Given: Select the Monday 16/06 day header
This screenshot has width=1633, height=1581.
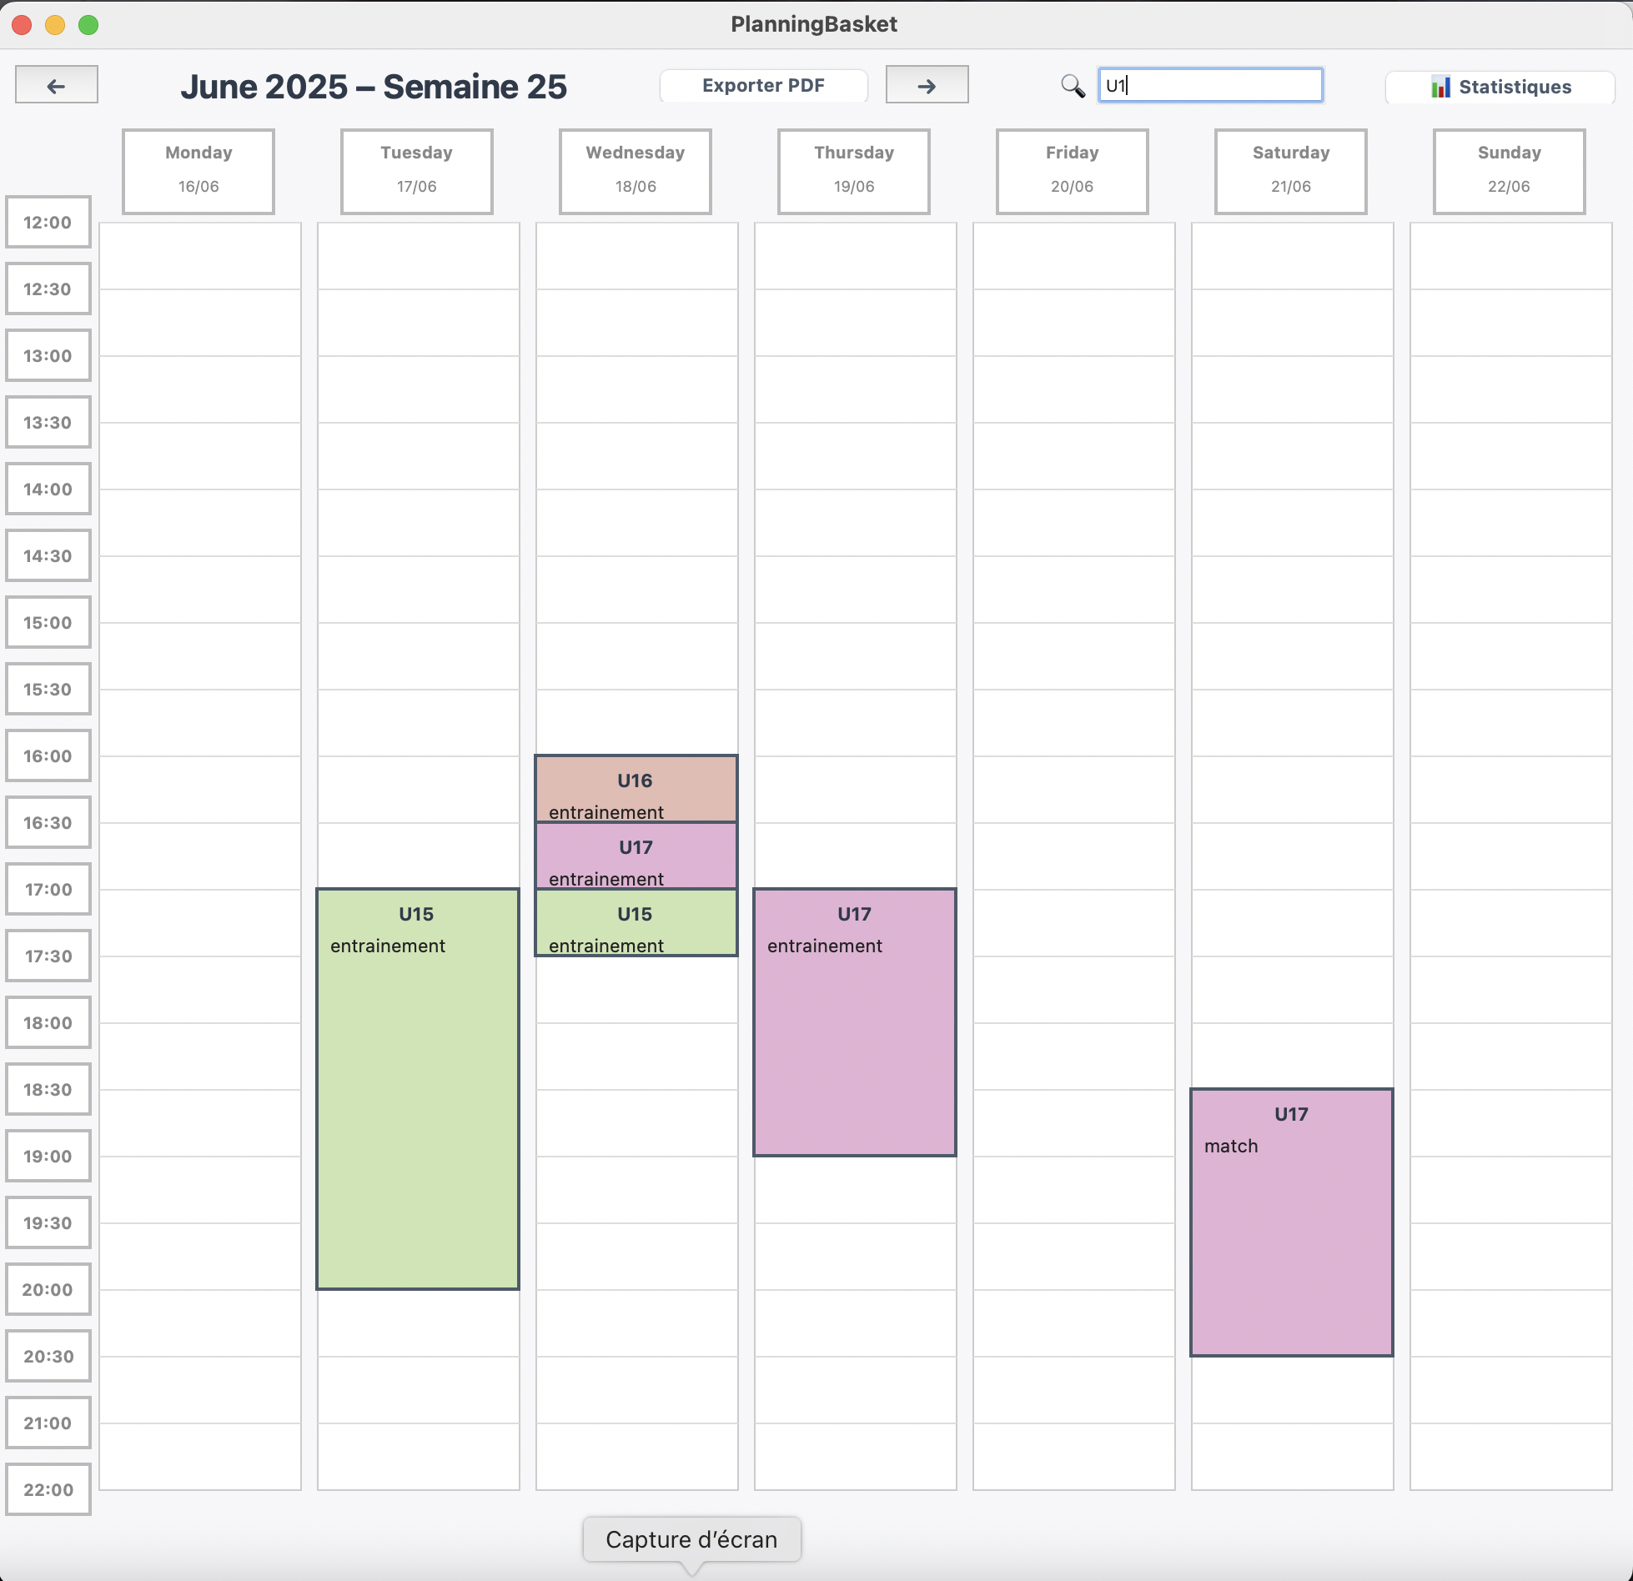Looking at the screenshot, I should pyautogui.click(x=198, y=171).
